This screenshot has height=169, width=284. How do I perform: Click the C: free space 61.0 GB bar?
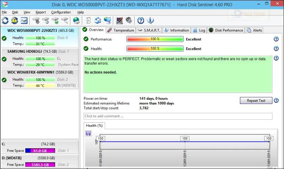40,150
